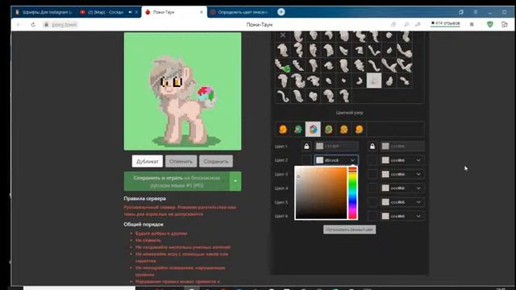Select the first style in the bottom grid row
Image resolution: width=516 pixels, height=290 pixels.
point(283,96)
